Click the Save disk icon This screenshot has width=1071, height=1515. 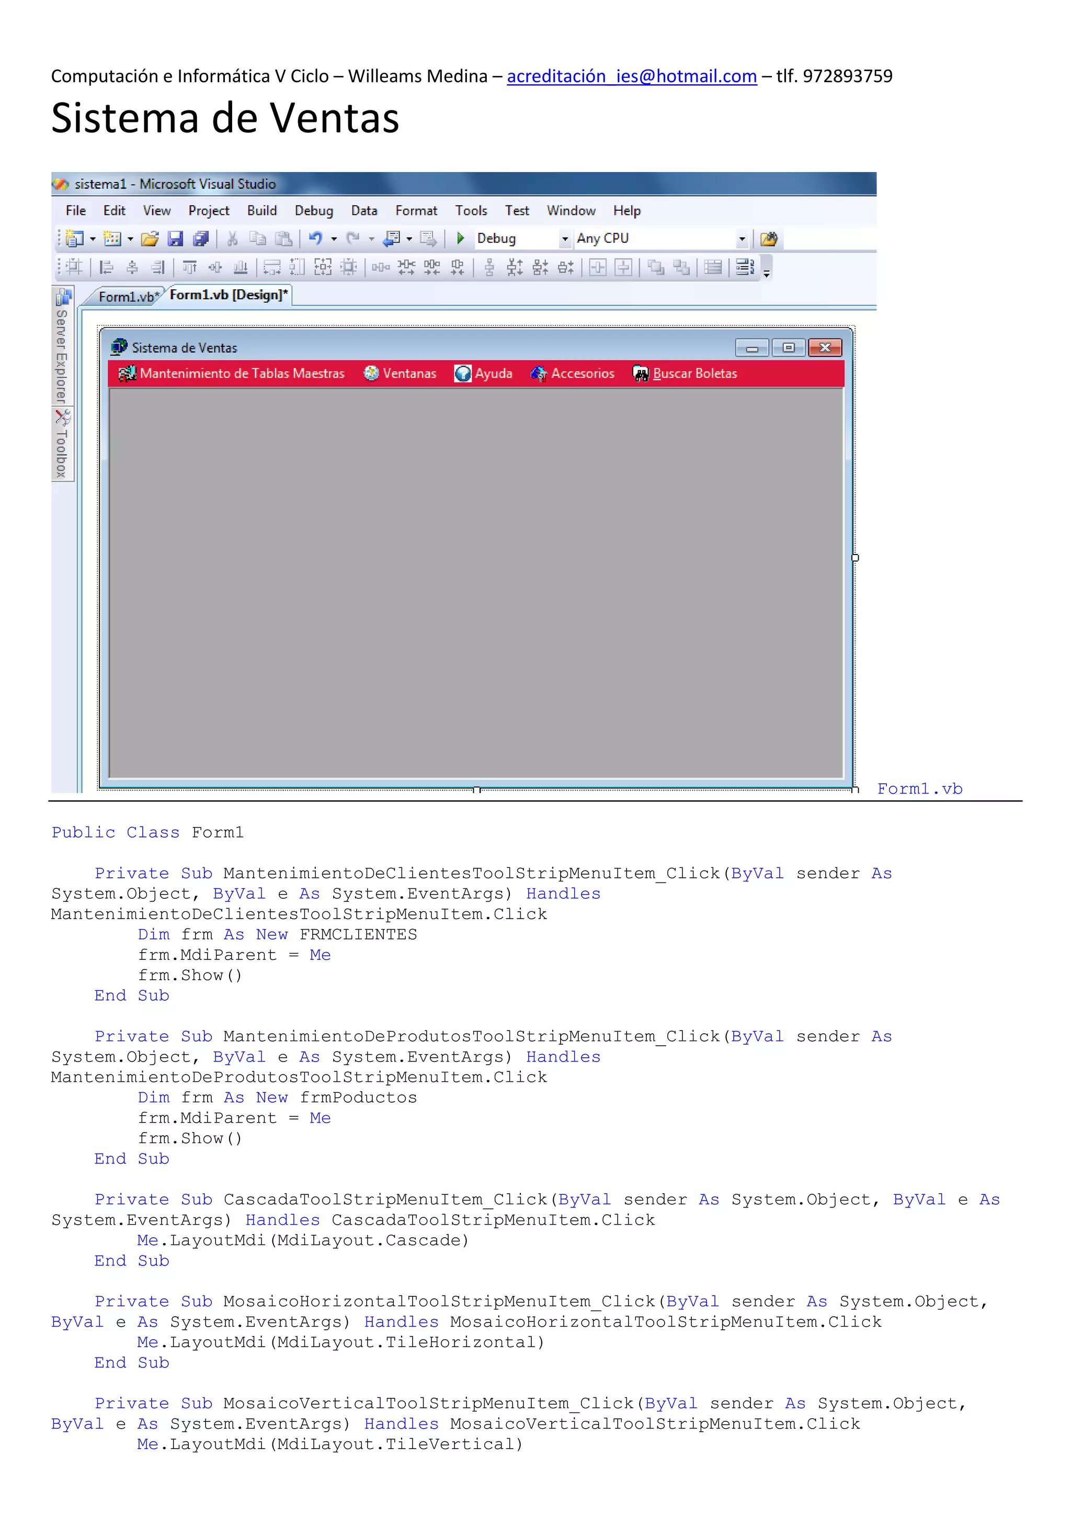[175, 238]
